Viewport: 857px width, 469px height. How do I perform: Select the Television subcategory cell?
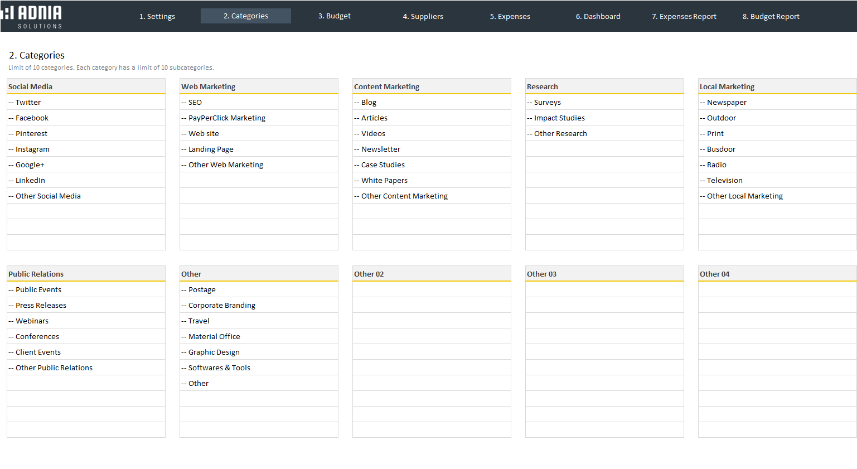click(x=777, y=180)
